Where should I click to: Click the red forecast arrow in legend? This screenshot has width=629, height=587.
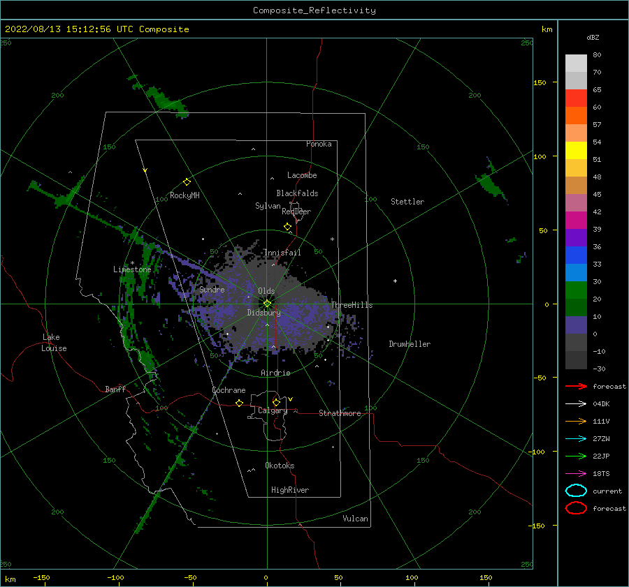point(576,386)
